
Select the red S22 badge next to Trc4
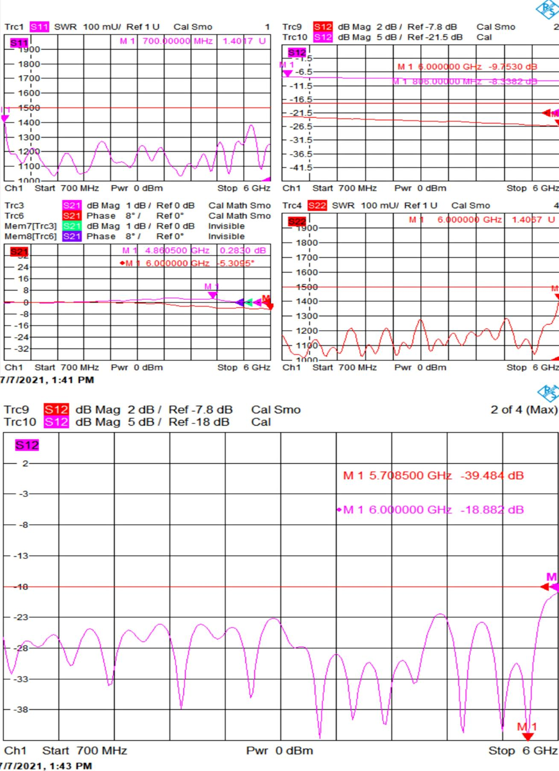point(317,206)
